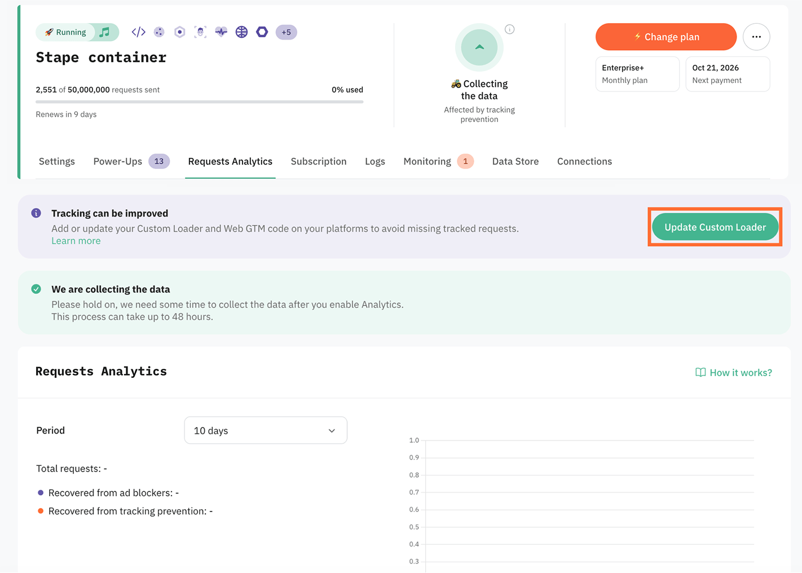This screenshot has width=802, height=573.
Task: Click the '2,551 of 50,000,000 requests sent' text
Action: click(98, 90)
